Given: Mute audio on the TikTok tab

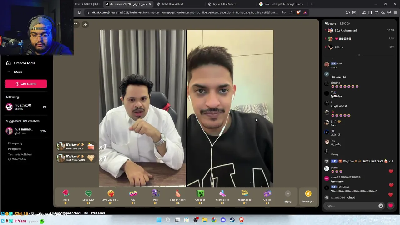Looking at the screenshot, I should point(111,4).
